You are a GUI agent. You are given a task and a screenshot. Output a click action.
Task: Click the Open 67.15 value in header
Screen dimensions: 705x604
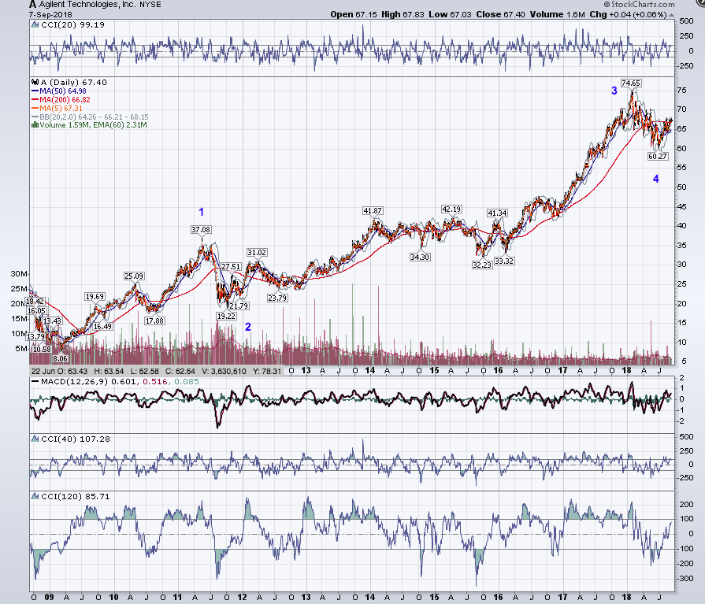click(354, 14)
